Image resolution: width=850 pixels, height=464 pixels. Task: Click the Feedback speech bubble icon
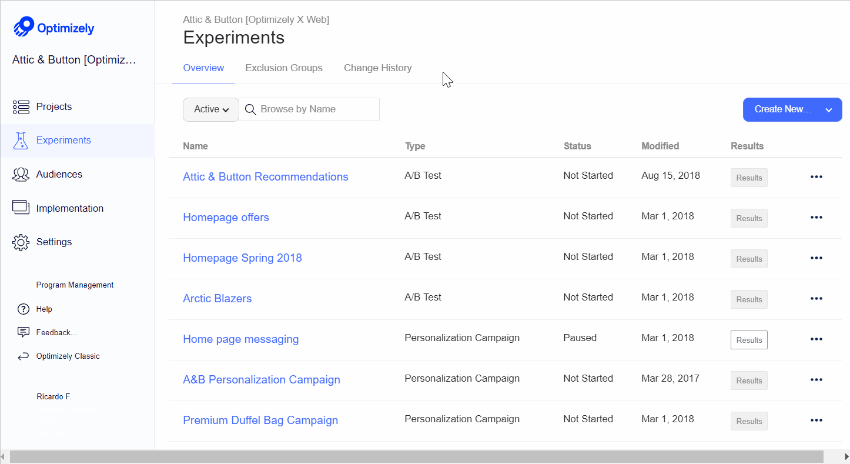coord(24,332)
